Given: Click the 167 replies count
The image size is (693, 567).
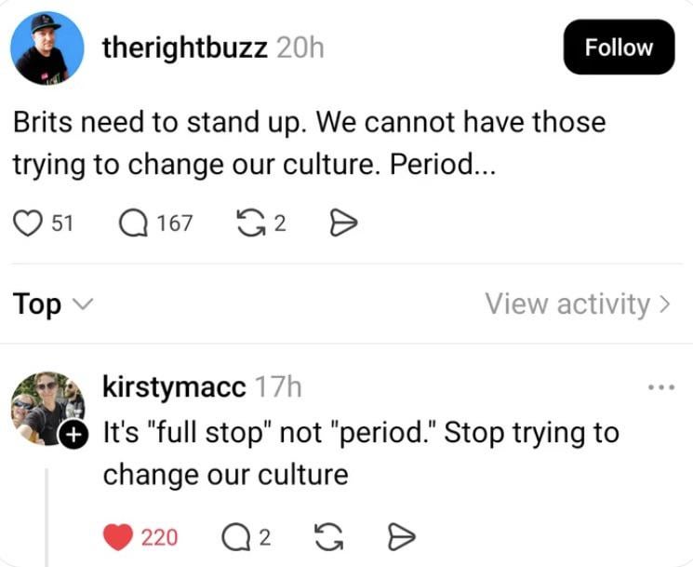Looking at the screenshot, I should point(174,223).
